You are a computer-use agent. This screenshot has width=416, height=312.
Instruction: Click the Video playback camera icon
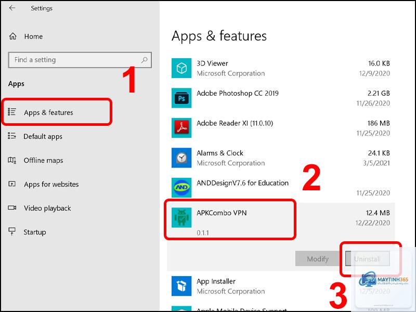[12, 207]
